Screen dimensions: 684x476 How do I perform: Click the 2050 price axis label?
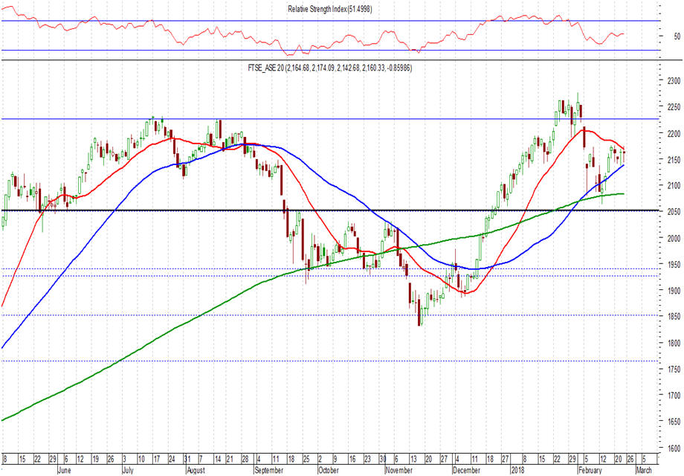click(x=674, y=212)
